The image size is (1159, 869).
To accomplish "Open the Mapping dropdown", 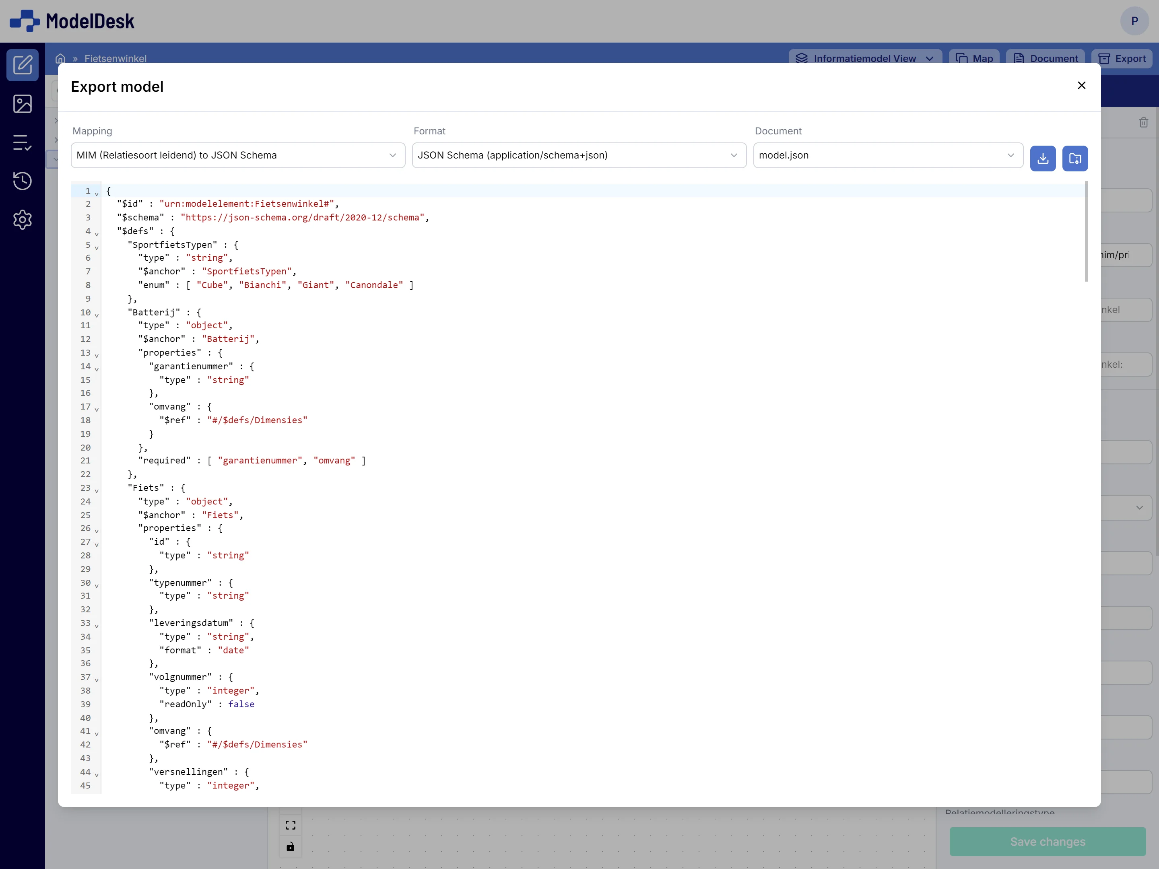I will pos(393,155).
